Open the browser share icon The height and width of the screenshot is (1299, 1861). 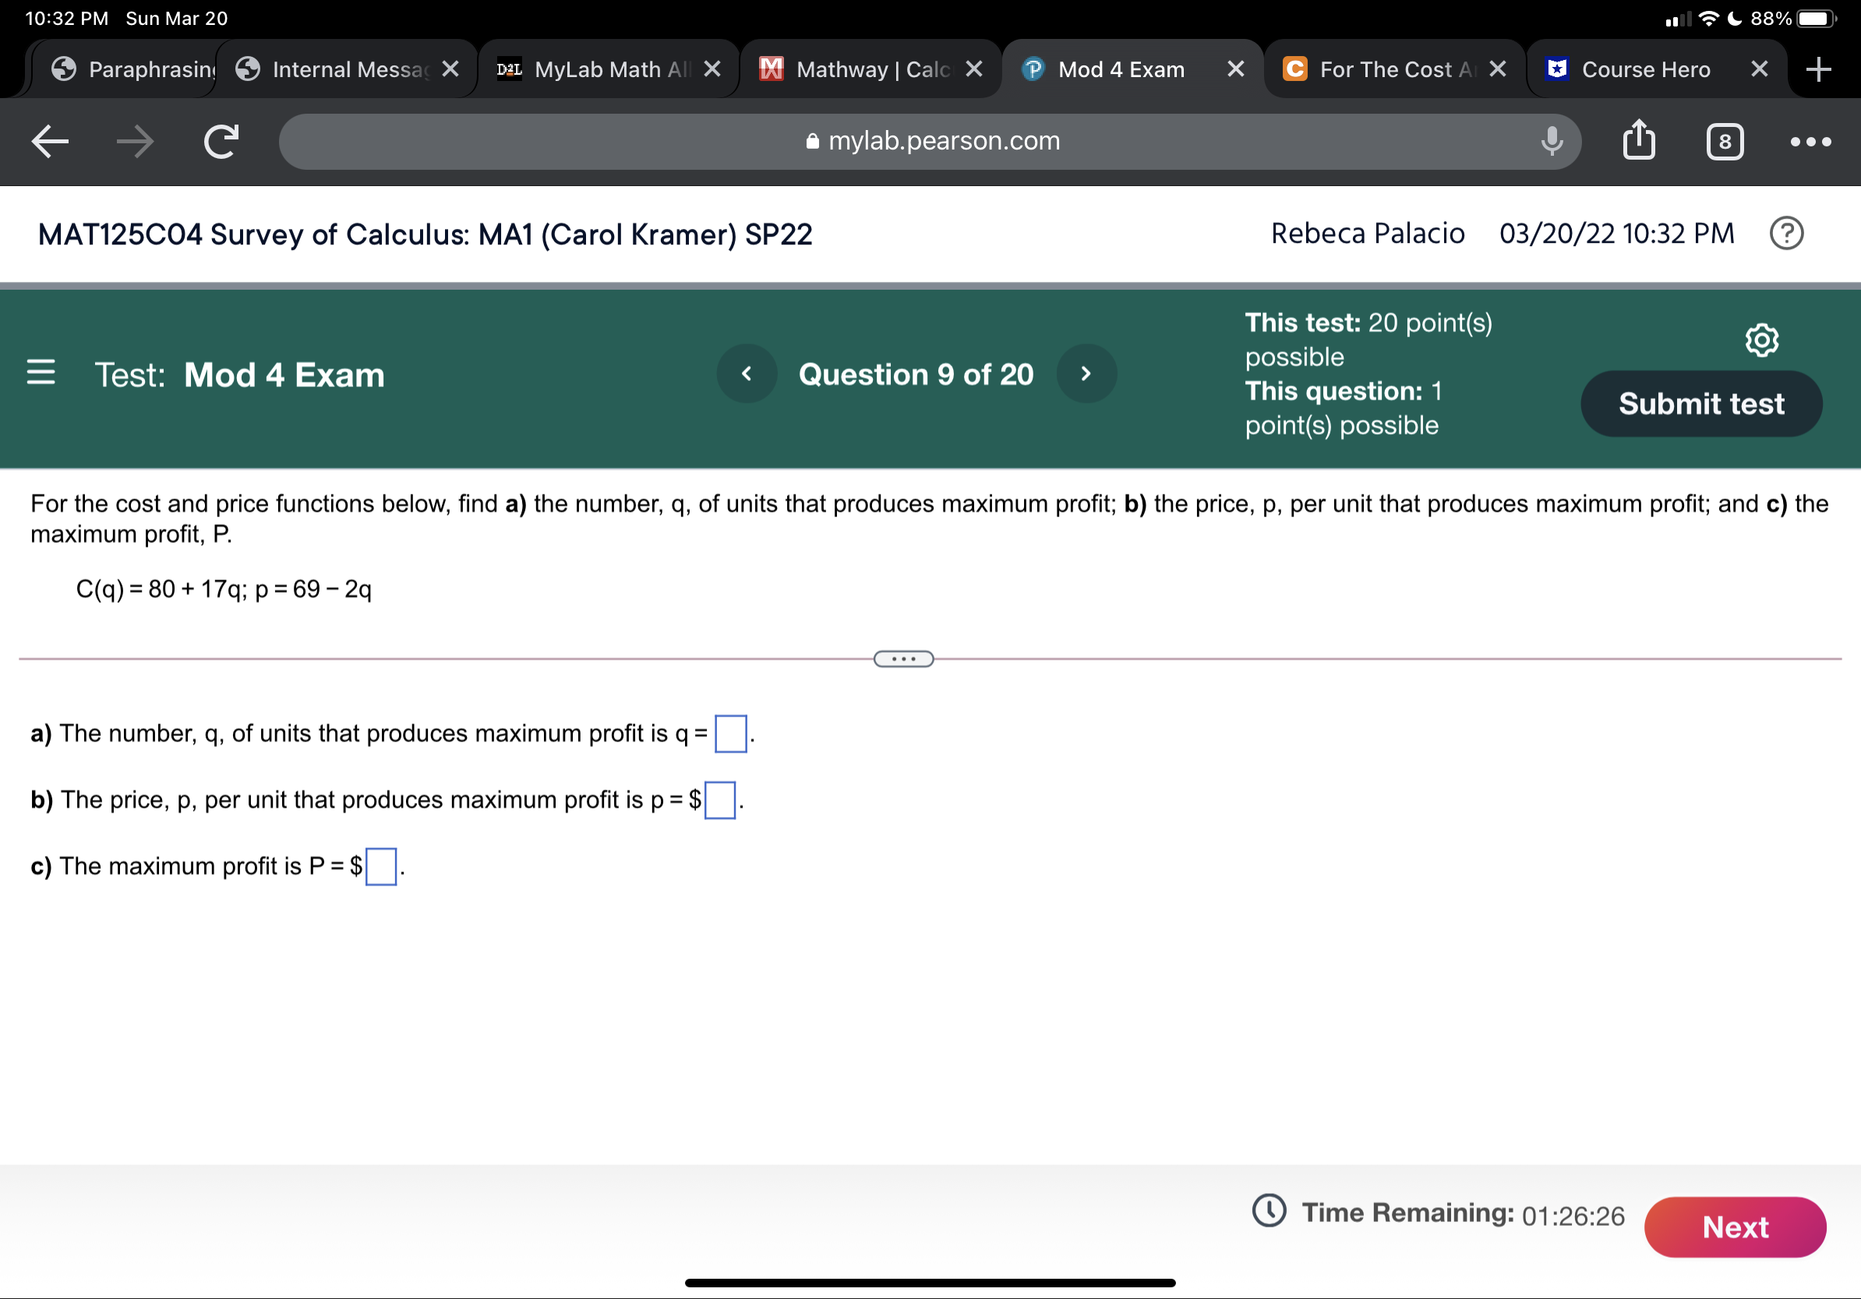(1639, 141)
